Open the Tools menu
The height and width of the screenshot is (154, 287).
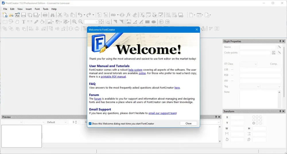tap(46, 9)
